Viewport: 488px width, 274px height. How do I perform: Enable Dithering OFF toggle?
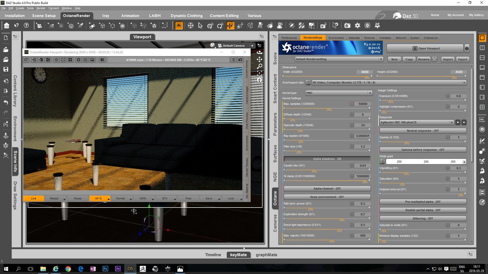423,218
